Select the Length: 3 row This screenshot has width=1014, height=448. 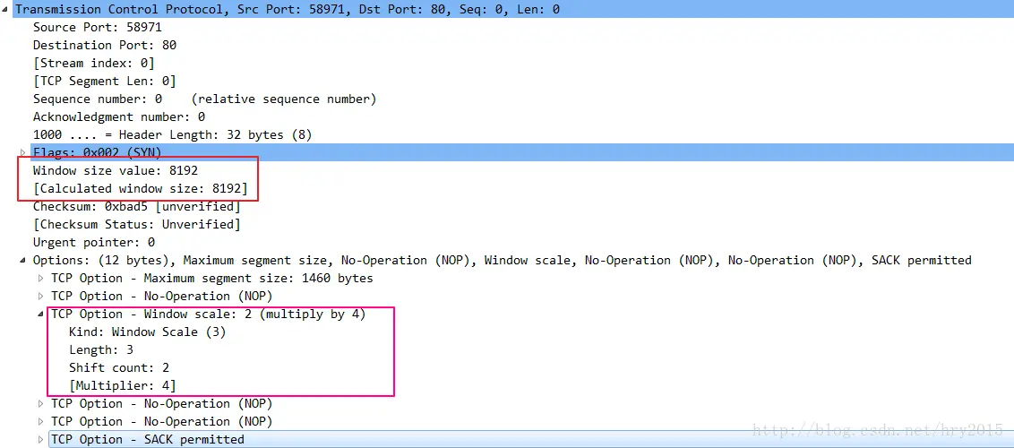(100, 349)
